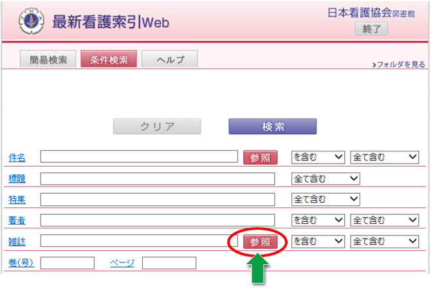Click the 特集 label link
This screenshot has height=288, width=431.
17,199
